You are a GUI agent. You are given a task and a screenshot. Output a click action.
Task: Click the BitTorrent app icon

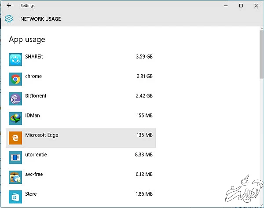tap(15, 99)
